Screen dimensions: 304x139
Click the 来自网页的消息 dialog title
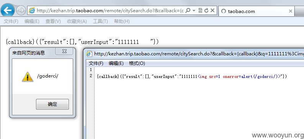pyautogui.click(x=28, y=53)
